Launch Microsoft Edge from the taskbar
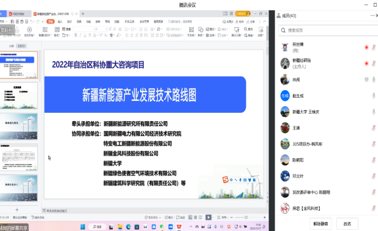 (x=129, y=227)
